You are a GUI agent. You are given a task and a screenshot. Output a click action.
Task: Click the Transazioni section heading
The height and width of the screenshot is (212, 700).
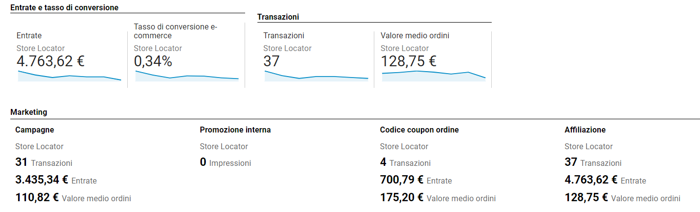tap(279, 17)
